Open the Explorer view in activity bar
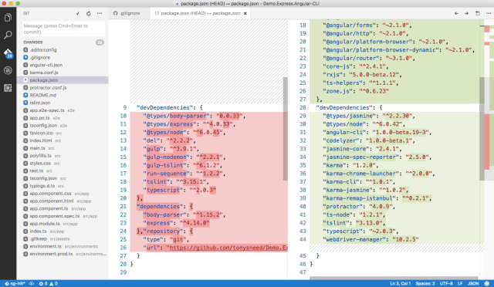This screenshot has width=494, height=287. coord(8,17)
